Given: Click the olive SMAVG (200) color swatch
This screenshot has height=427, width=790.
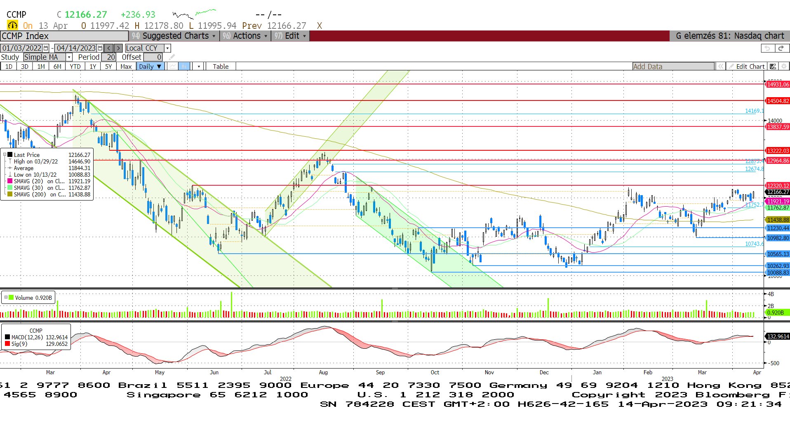Looking at the screenshot, I should tap(10, 194).
